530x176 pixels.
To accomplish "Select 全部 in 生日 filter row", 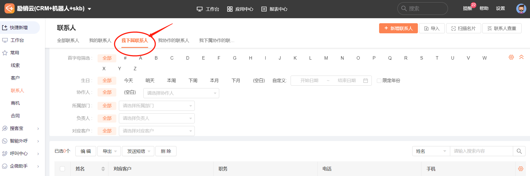I will (x=107, y=81).
